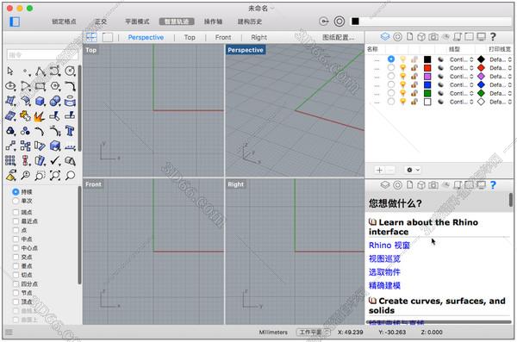Screen dimensions: 517x342
Task: Select the arrow pointer selection tool
Action: click(x=10, y=71)
